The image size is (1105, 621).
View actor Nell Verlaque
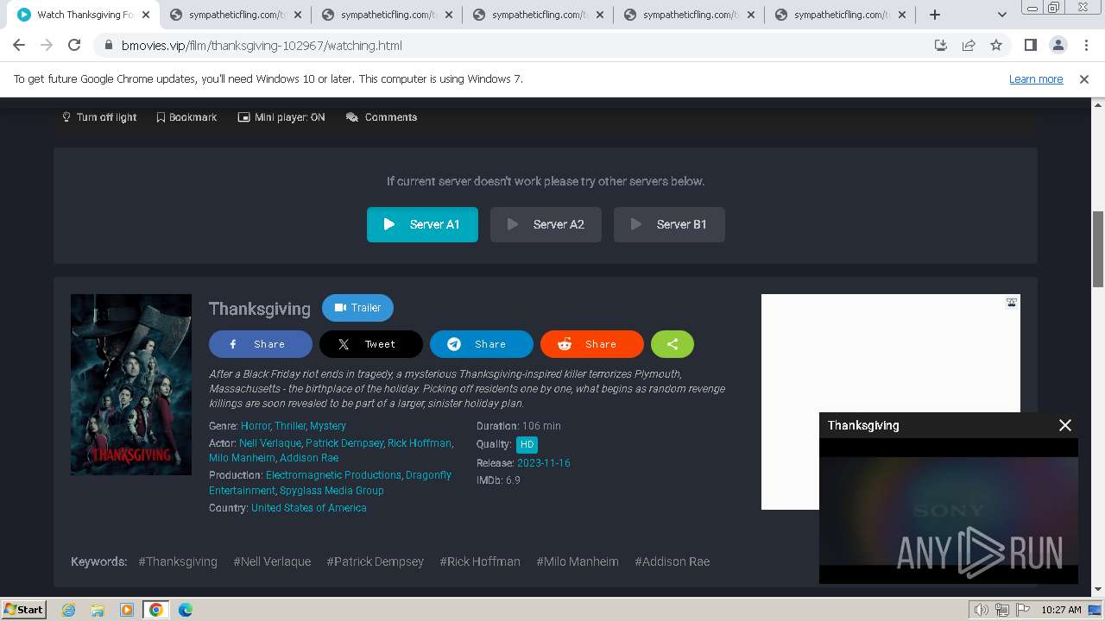pos(269,443)
